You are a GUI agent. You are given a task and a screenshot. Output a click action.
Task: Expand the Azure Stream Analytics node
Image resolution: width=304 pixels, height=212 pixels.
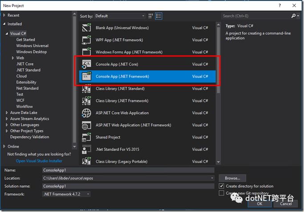[x=7, y=119]
